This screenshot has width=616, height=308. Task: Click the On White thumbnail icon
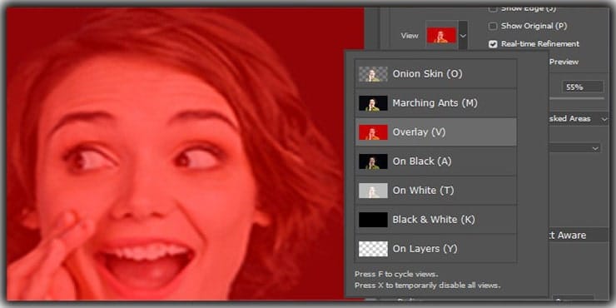click(x=373, y=190)
